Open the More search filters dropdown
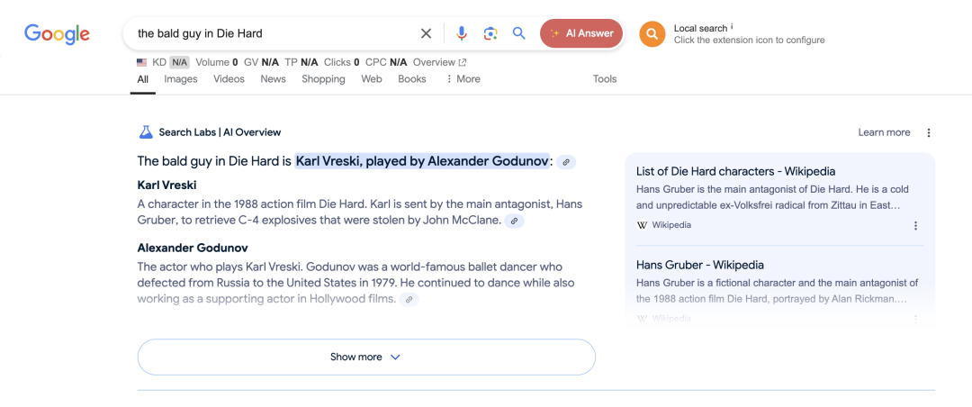Image resolution: width=972 pixels, height=407 pixels. pyautogui.click(x=463, y=79)
